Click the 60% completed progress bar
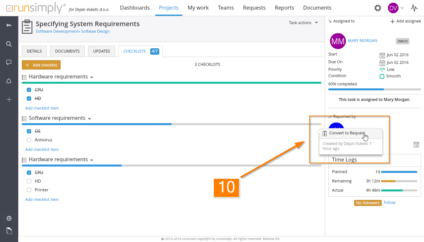 (x=374, y=89)
